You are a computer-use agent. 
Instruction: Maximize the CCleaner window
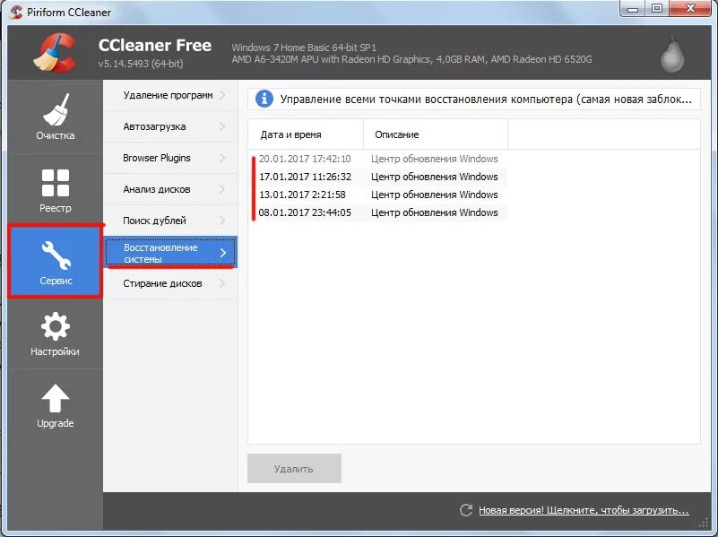[x=657, y=9]
